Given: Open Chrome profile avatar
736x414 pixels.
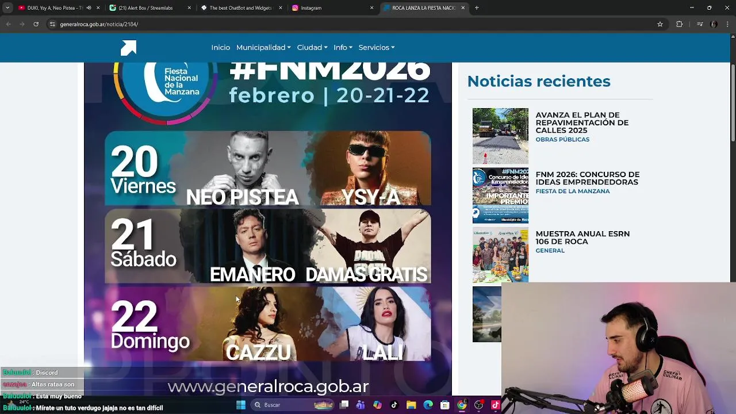Looking at the screenshot, I should pyautogui.click(x=714, y=24).
